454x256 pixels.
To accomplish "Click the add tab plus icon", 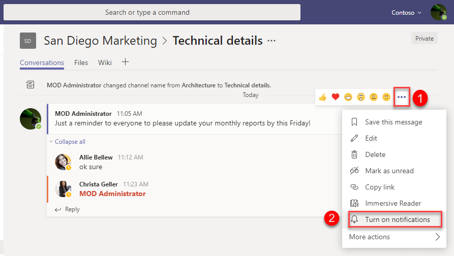I will 125,62.
